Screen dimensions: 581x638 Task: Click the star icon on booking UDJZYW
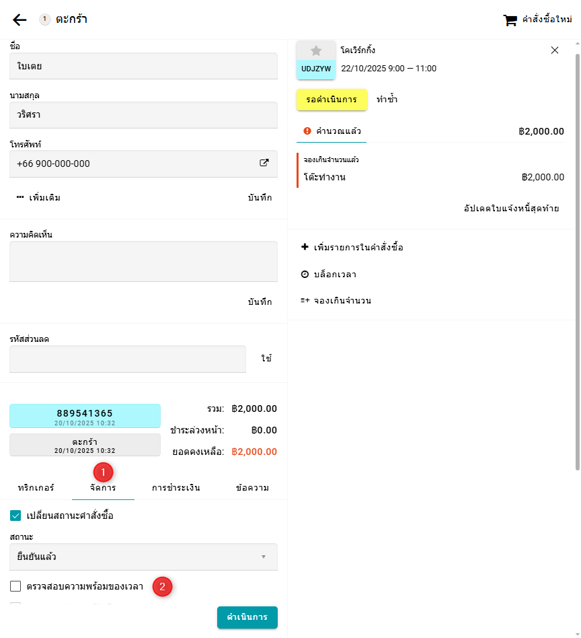click(x=316, y=50)
